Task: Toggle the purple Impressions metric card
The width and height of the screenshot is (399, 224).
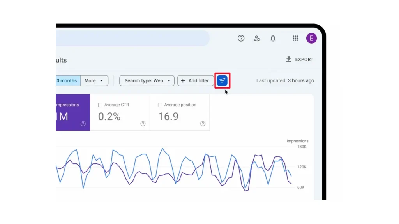Action: tap(73, 112)
